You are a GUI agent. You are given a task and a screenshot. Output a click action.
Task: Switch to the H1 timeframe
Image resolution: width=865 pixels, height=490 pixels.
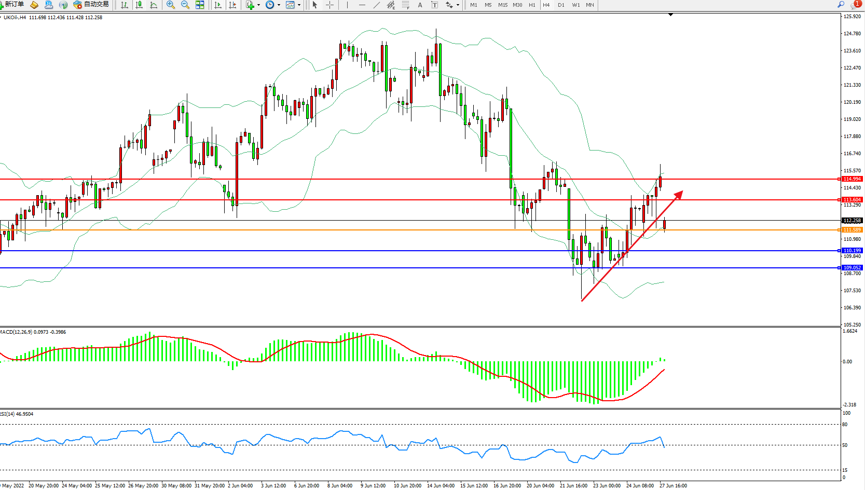(x=532, y=5)
